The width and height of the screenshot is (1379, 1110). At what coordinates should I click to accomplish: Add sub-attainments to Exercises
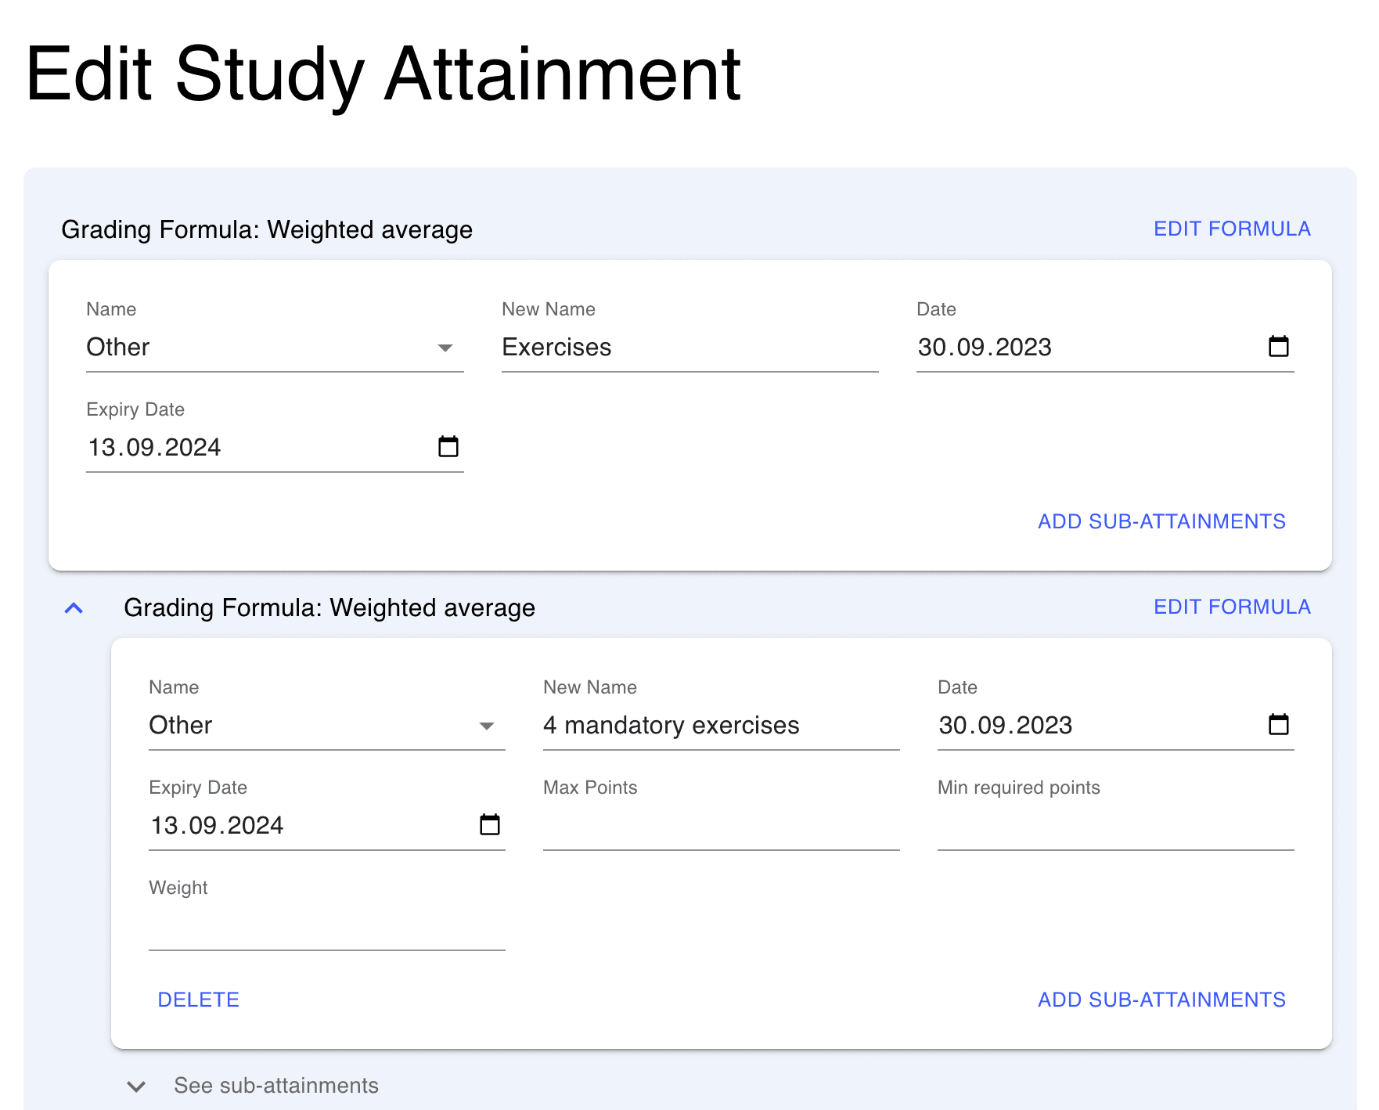(x=1161, y=521)
